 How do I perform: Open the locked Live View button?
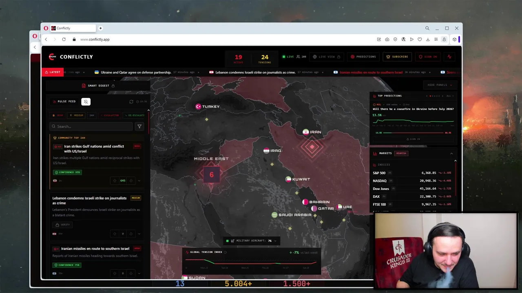327,57
